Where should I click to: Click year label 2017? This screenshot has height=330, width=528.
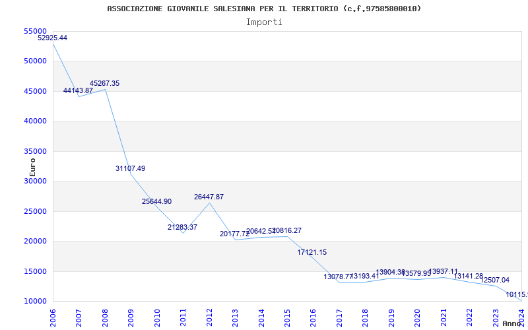[339, 317]
